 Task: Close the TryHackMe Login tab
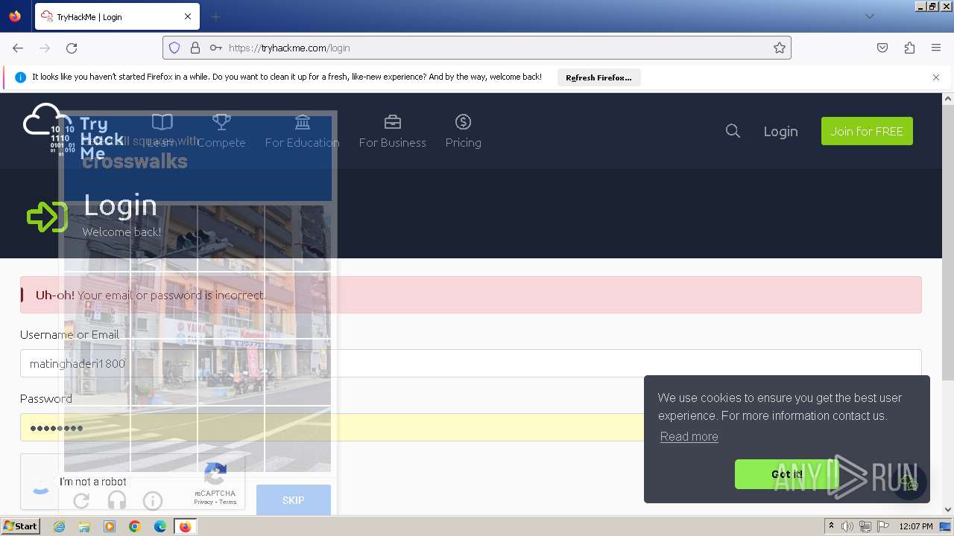coord(188,16)
